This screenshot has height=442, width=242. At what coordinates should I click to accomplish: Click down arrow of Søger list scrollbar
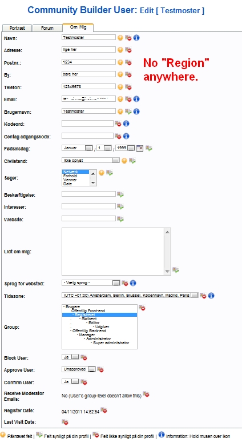pyautogui.click(x=93, y=183)
